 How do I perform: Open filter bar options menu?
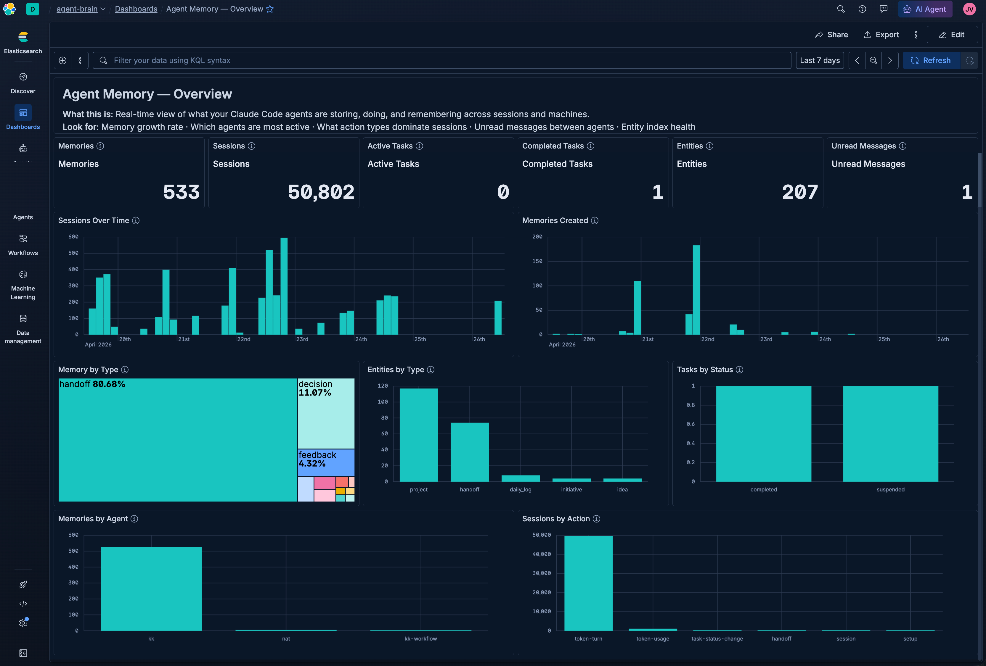(x=80, y=60)
